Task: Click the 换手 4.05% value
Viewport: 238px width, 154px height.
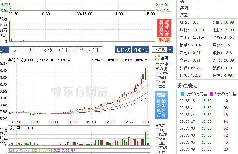Action: (196, 45)
